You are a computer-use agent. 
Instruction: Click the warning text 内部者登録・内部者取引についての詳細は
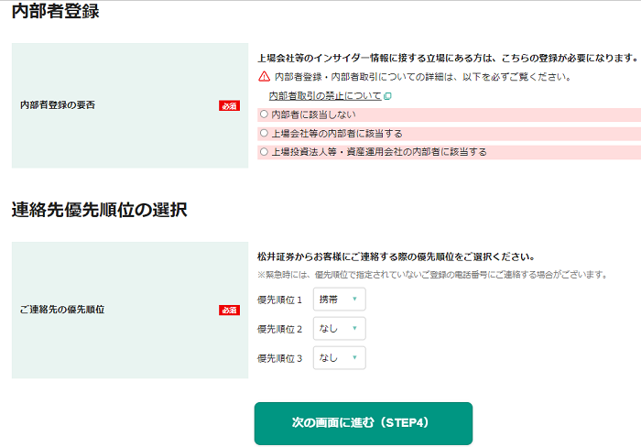pyautogui.click(x=423, y=77)
